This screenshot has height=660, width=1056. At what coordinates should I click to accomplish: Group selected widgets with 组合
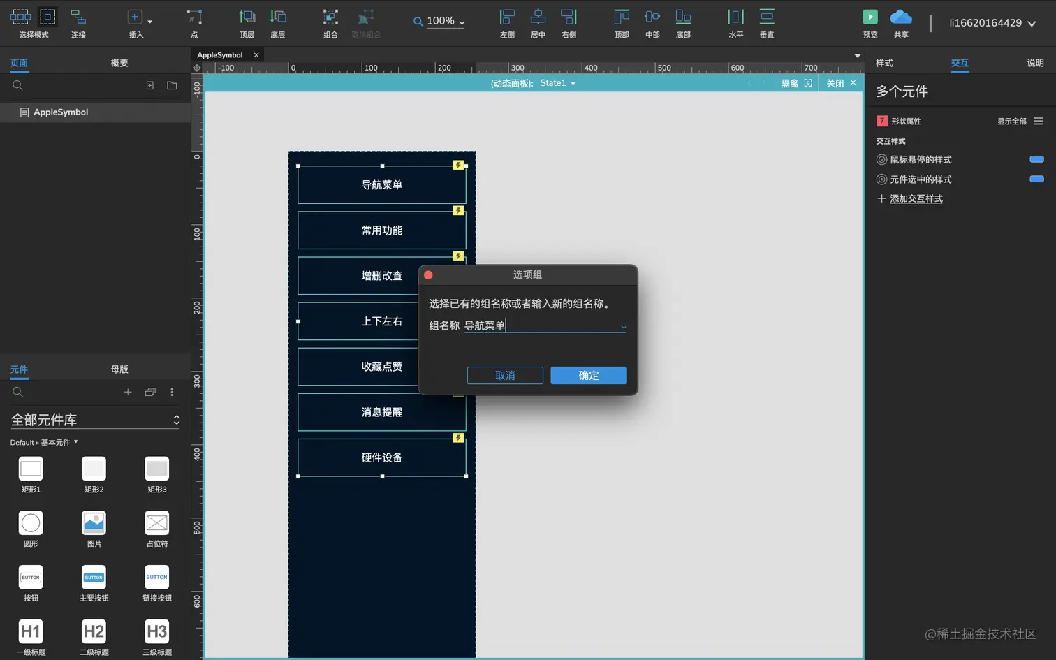(330, 23)
